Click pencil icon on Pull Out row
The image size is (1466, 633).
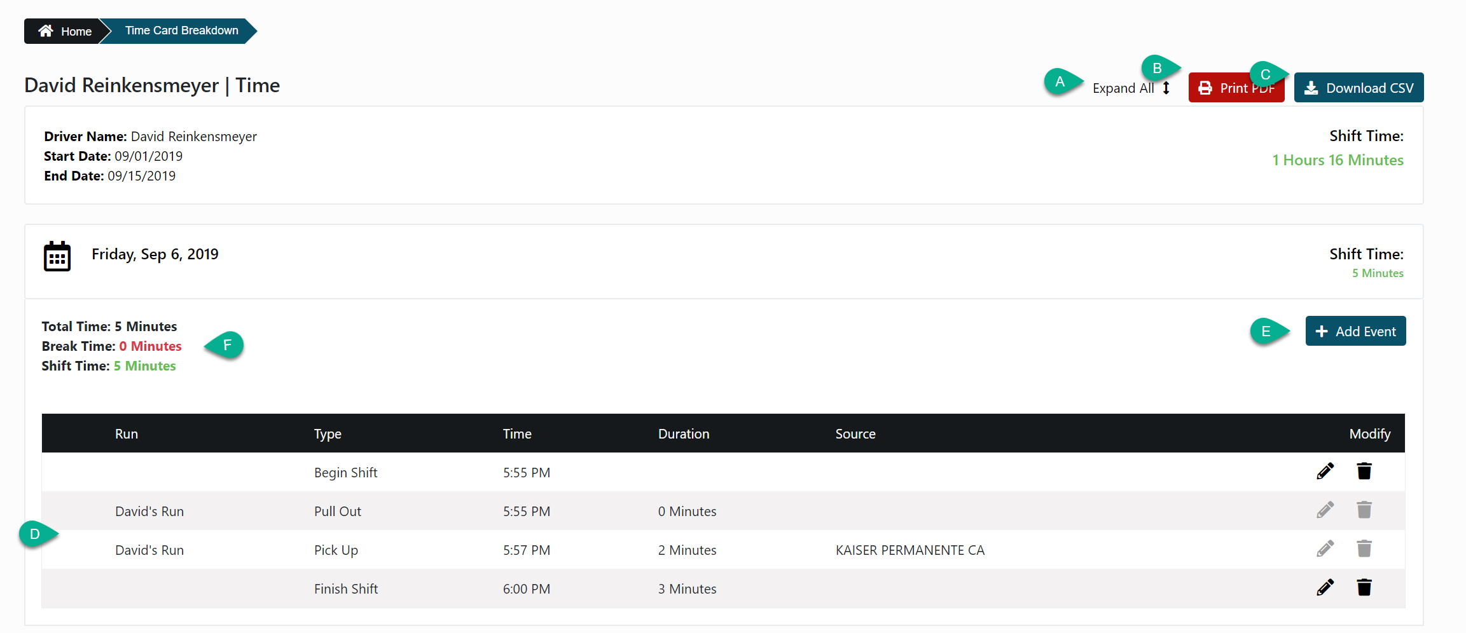1325,510
